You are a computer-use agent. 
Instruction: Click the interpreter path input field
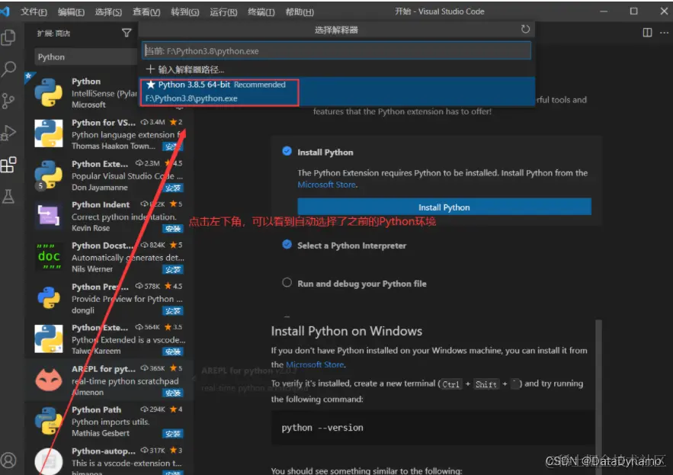[336, 50]
